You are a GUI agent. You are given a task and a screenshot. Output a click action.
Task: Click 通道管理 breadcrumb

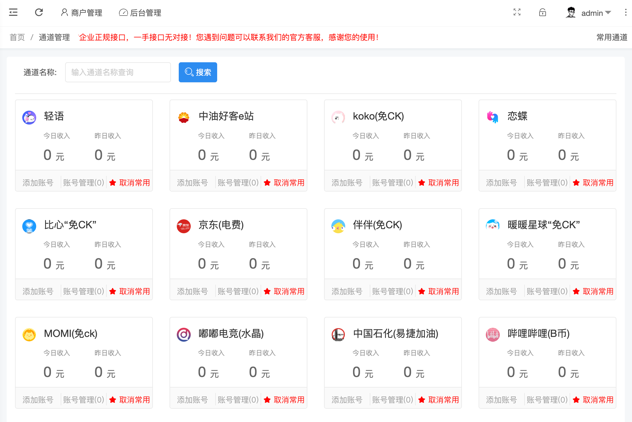[54, 37]
